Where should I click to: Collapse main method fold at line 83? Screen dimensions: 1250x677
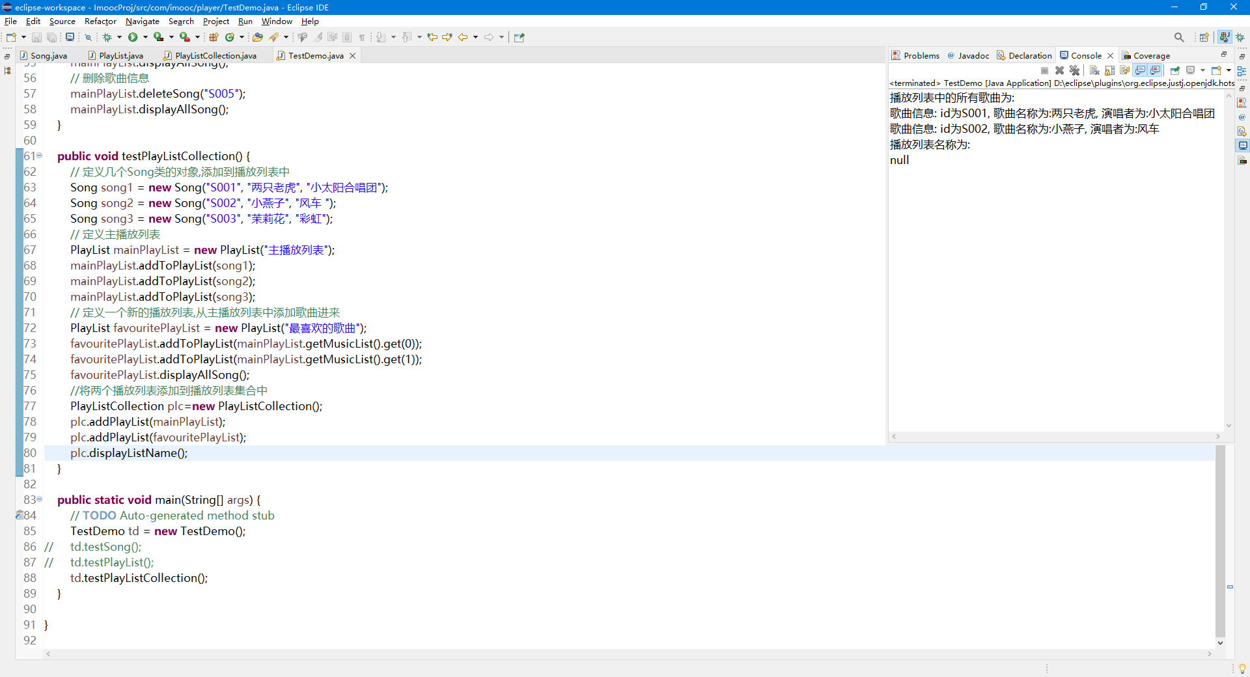40,499
